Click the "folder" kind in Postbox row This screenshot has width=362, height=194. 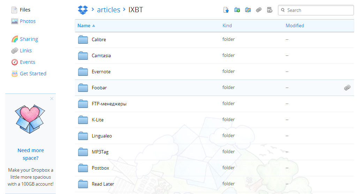(x=228, y=168)
